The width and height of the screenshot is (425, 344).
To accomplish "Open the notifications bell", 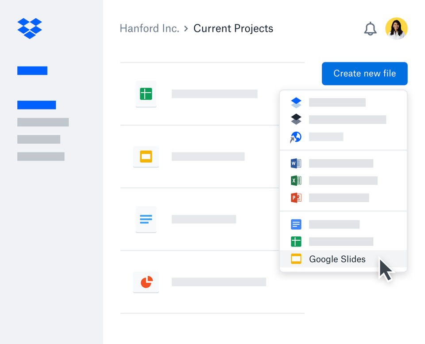I will 370,29.
